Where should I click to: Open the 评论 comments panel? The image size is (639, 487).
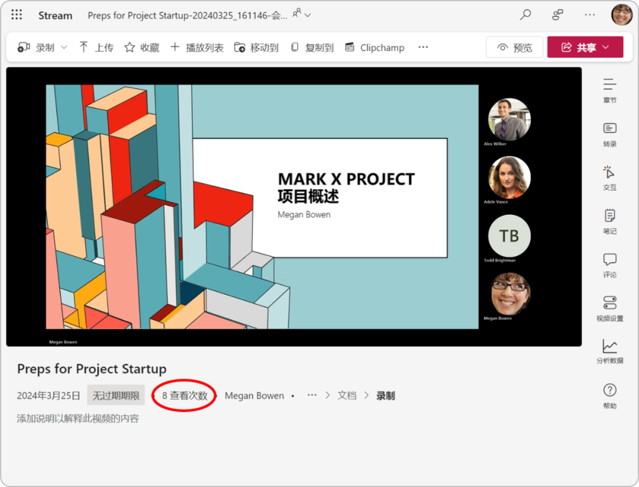[x=609, y=265]
